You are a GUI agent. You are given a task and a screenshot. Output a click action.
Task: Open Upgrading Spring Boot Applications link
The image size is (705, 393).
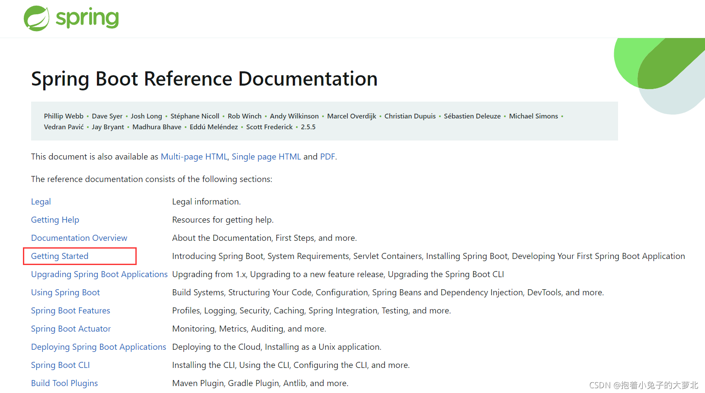coord(99,275)
